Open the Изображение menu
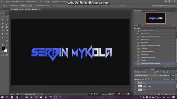177x99 pixels. tap(31, 2)
